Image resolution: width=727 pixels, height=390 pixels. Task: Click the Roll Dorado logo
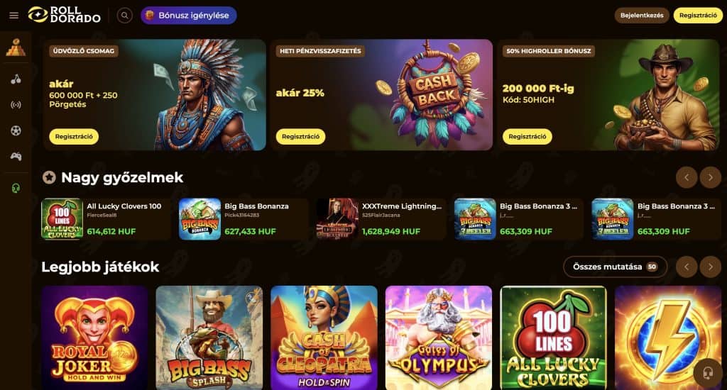[64, 15]
